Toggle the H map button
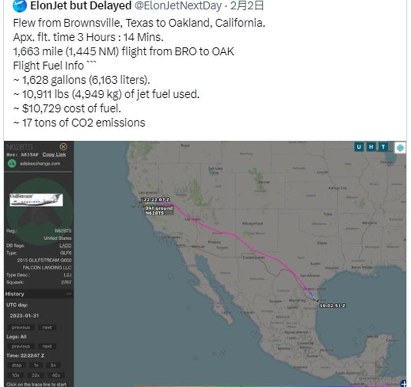The image size is (411, 387). click(x=371, y=147)
